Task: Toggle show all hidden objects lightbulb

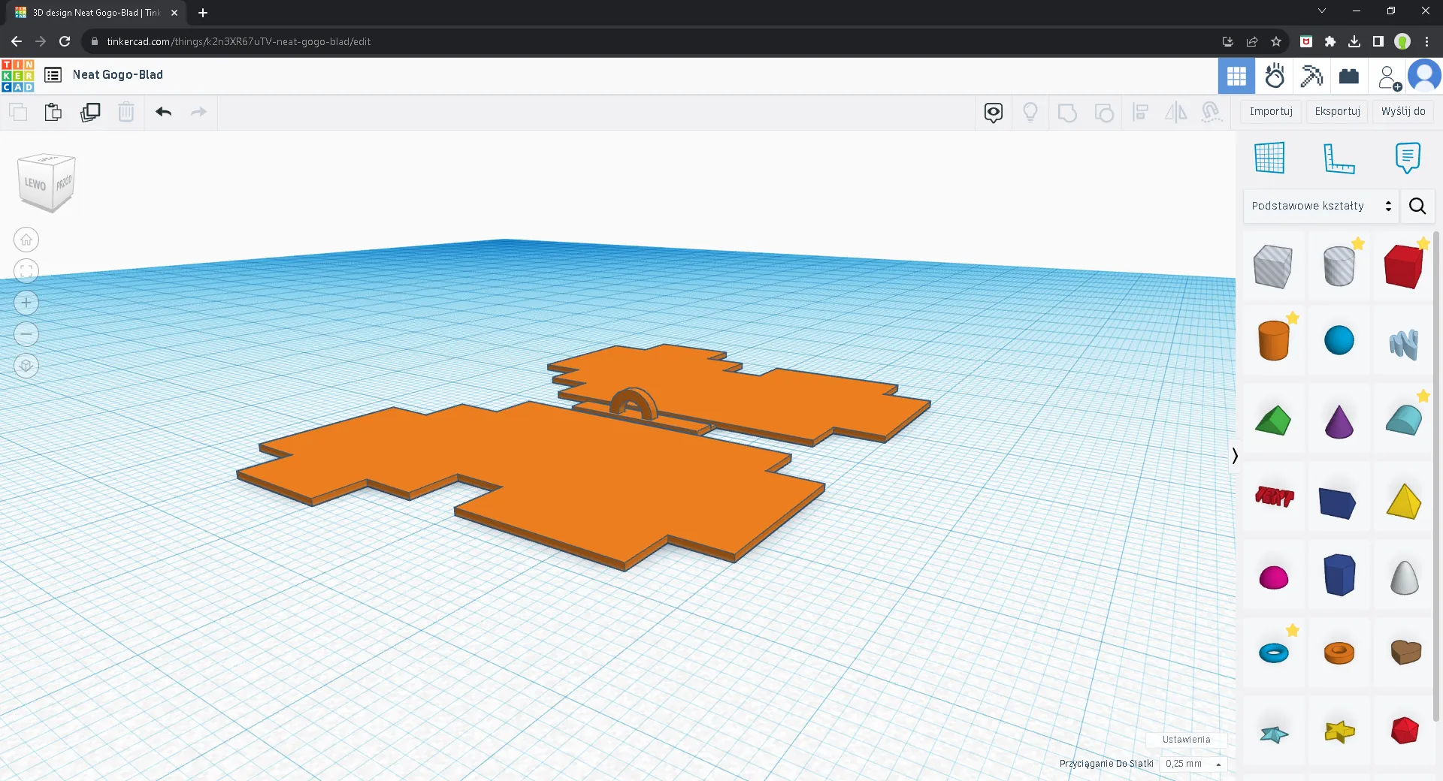Action: point(1030,113)
